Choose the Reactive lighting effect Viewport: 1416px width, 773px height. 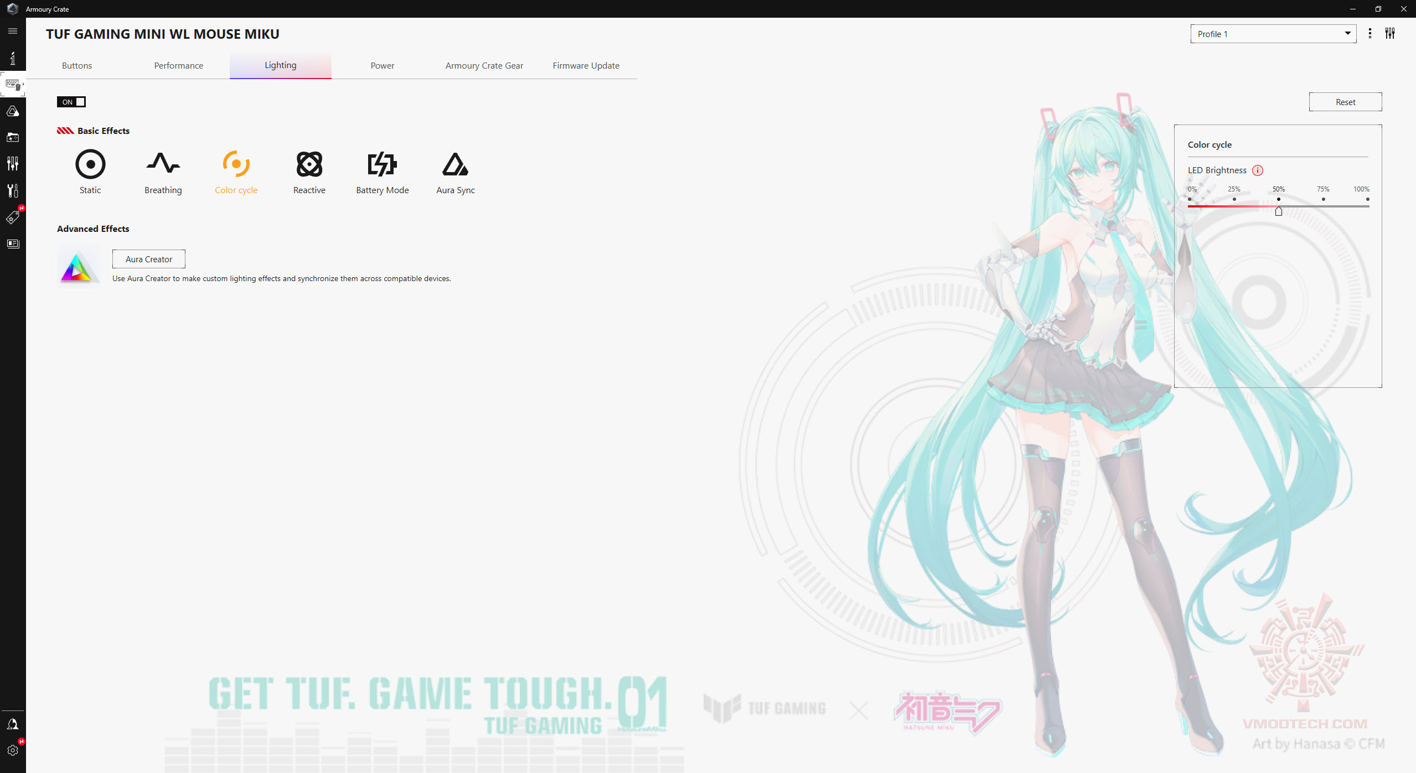309,164
